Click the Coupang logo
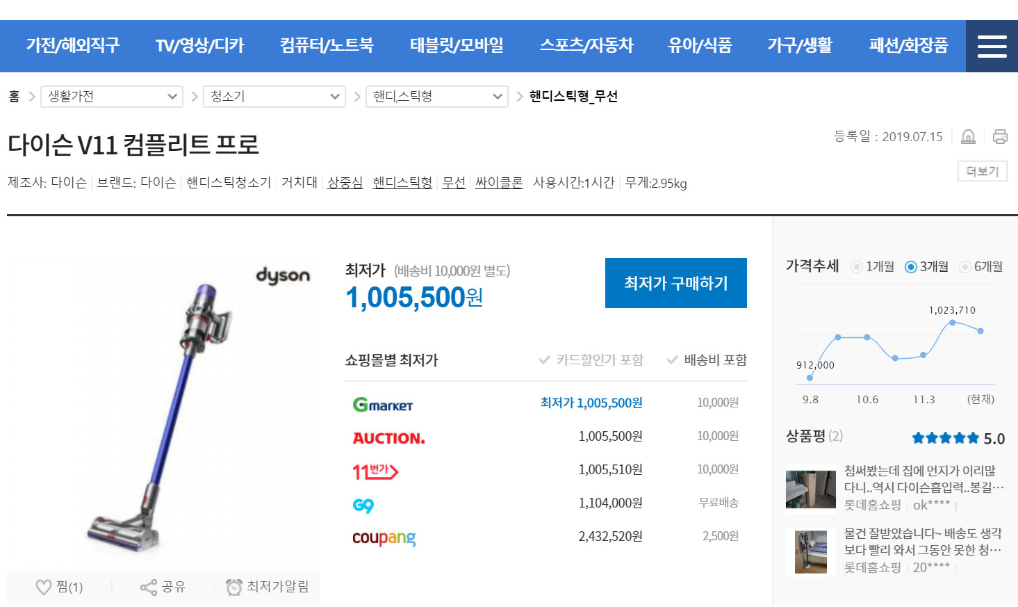The height and width of the screenshot is (607, 1018). (x=384, y=538)
